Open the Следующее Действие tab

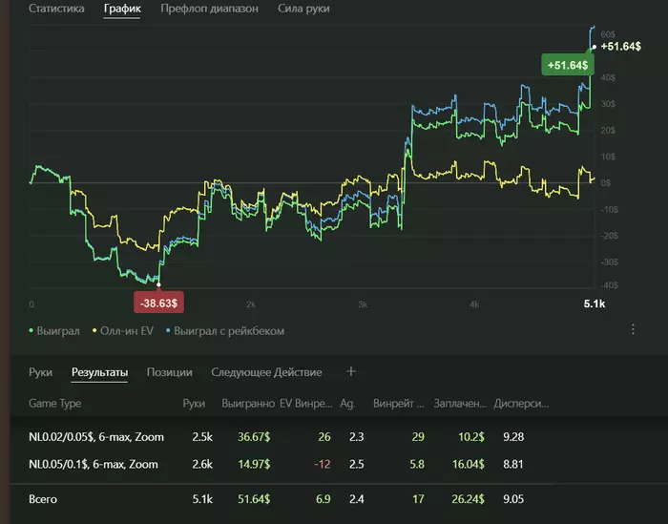coord(266,372)
